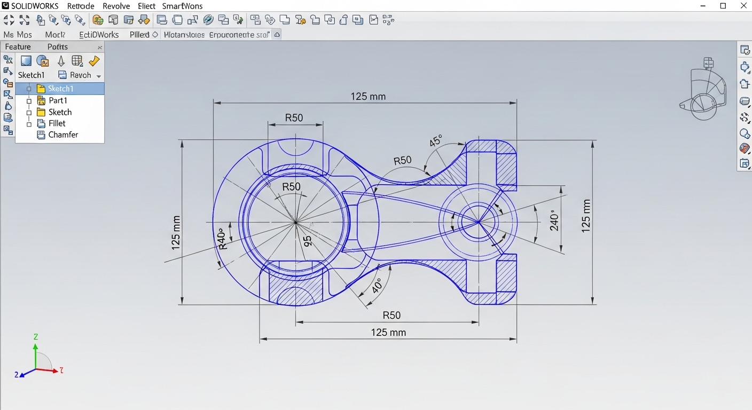Screen dimensions: 752x410
Task: Click the circular rotate arrows icon on right sidebar
Action: [745, 118]
